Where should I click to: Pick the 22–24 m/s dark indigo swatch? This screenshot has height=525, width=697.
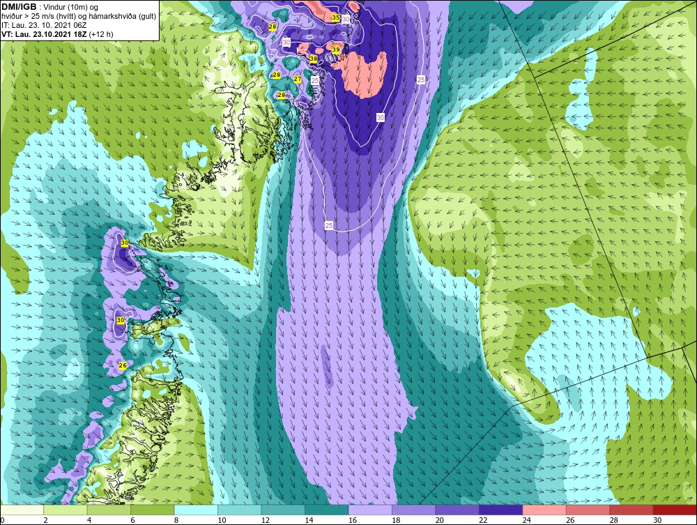click(x=501, y=510)
